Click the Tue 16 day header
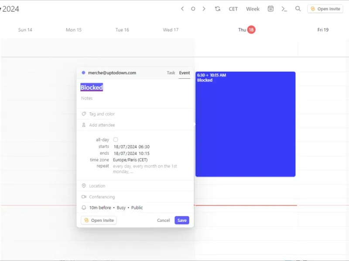 [122, 30]
